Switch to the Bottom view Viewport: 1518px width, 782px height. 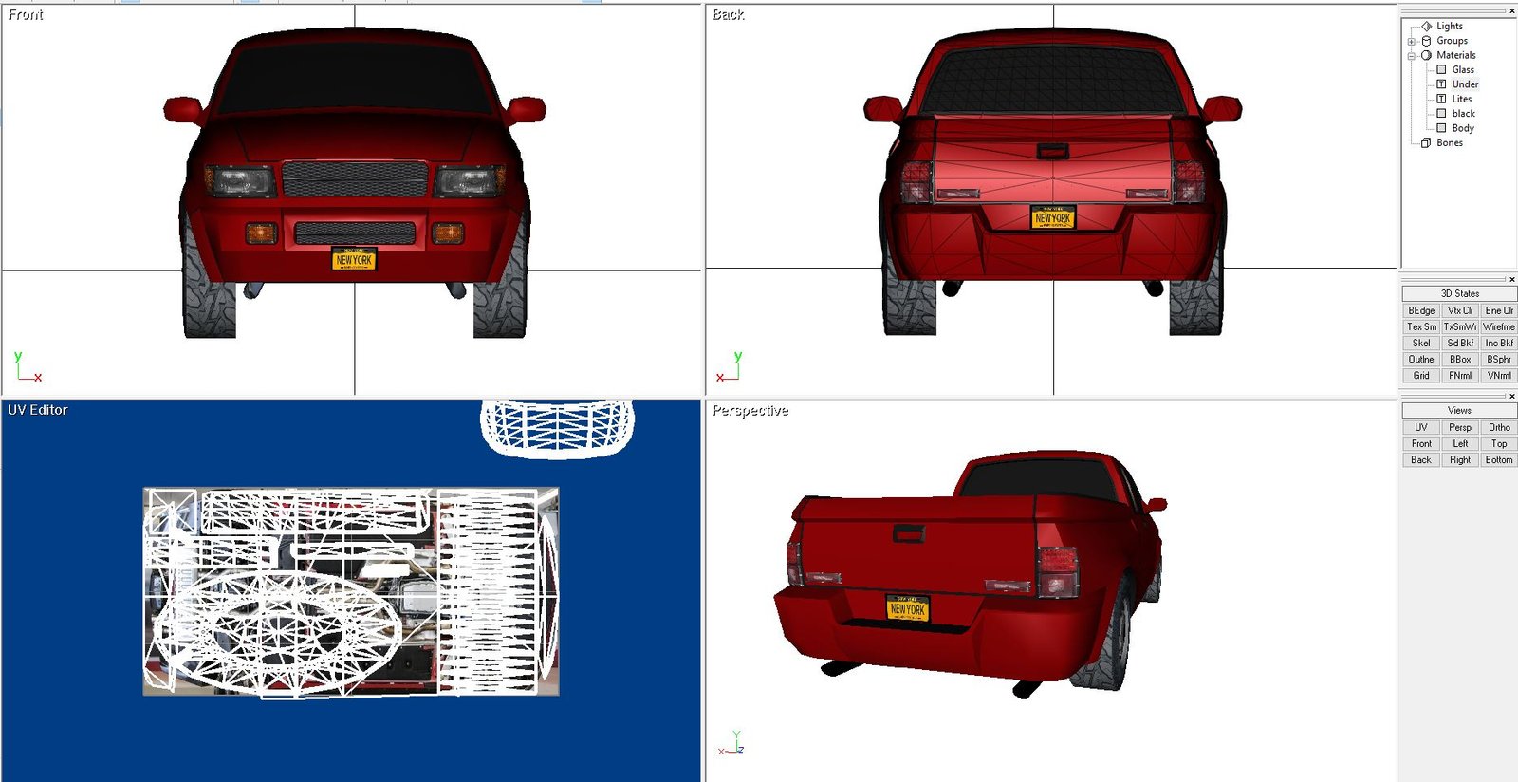[x=1499, y=460]
